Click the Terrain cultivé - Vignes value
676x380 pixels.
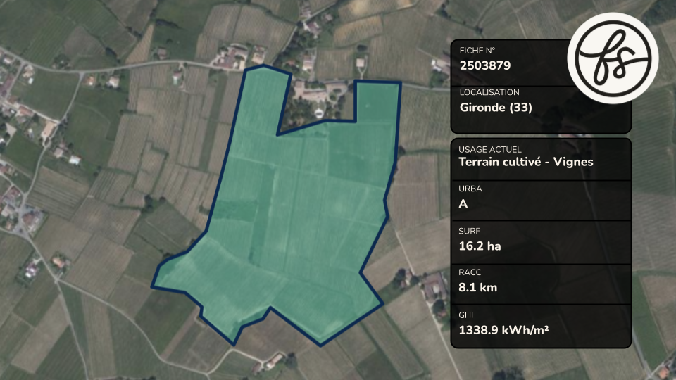pyautogui.click(x=526, y=162)
